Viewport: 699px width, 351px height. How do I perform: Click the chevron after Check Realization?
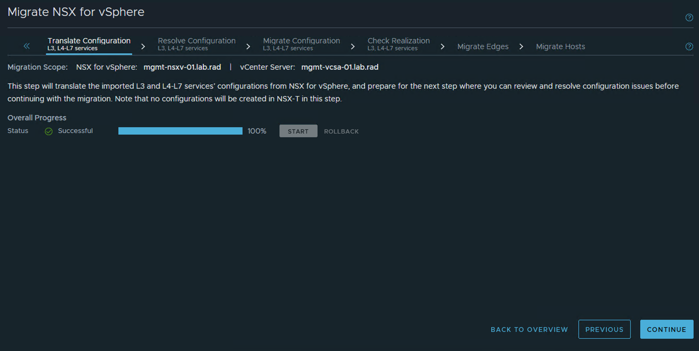tap(442, 47)
